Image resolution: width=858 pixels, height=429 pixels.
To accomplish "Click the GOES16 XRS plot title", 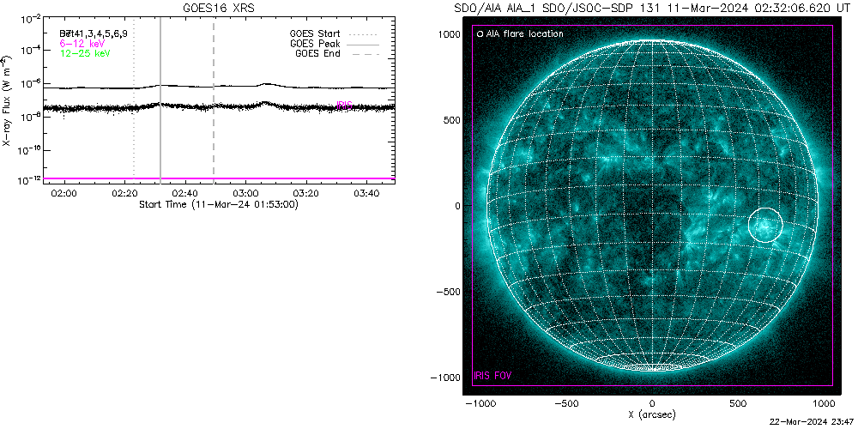I will (x=218, y=9).
